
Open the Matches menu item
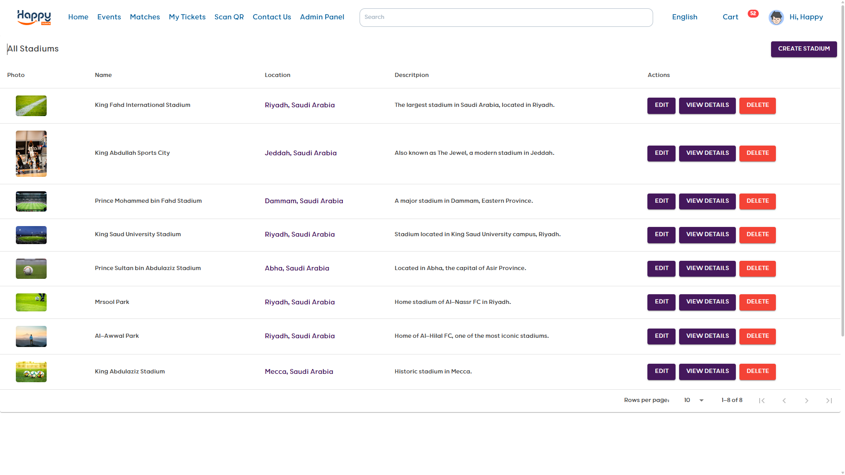[145, 17]
